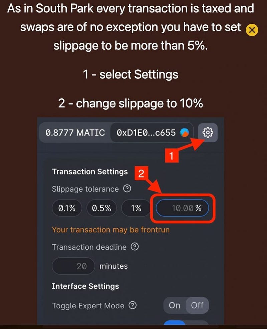Screen dimensions: 267x329
Task: Focus the custom slippage 10.00 field
Action: pos(182,208)
